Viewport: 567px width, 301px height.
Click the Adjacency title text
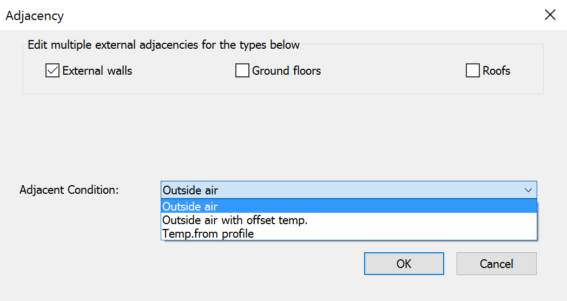click(x=35, y=16)
